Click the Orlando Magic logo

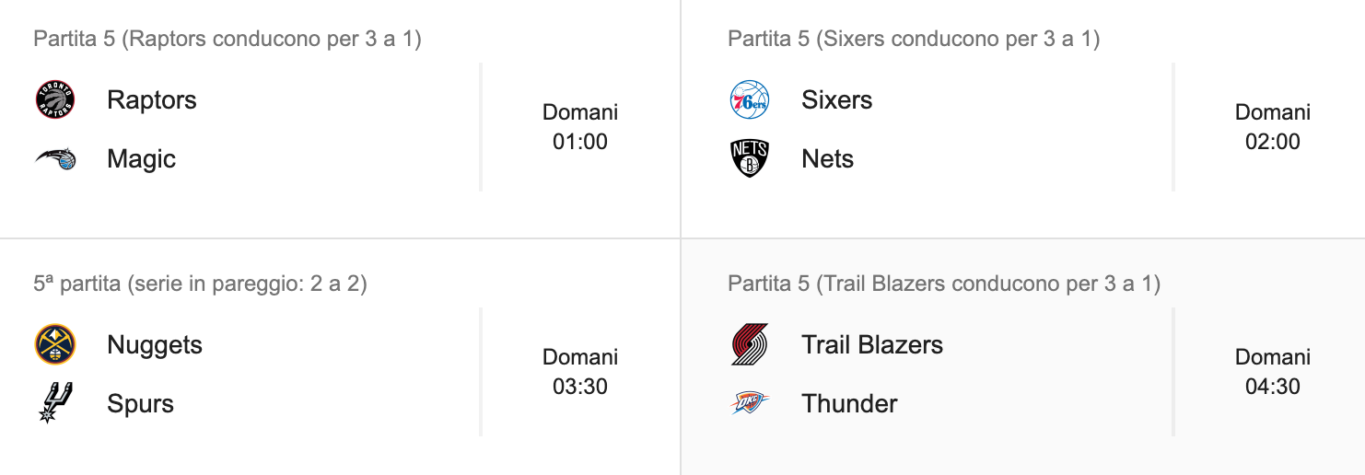tap(55, 158)
